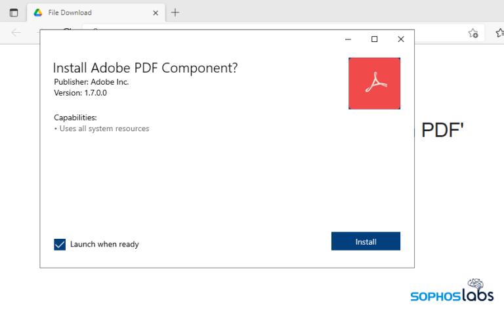
Task: Click the Install button
Action: coord(366,241)
